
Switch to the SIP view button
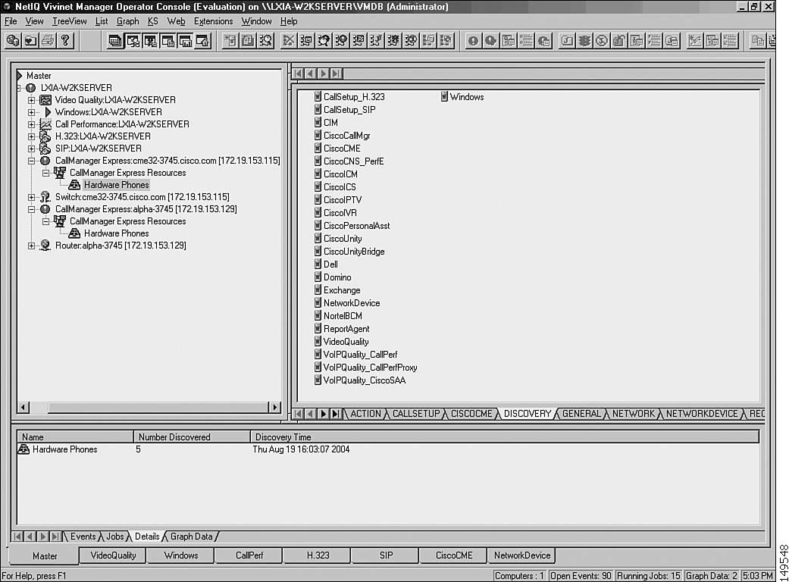click(x=386, y=555)
